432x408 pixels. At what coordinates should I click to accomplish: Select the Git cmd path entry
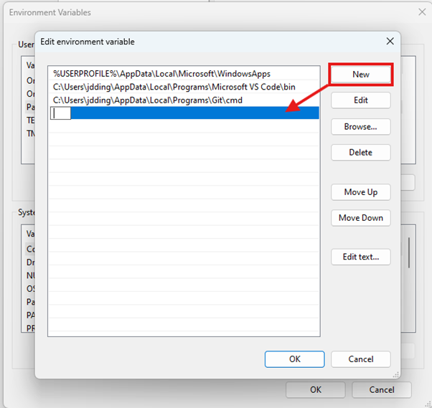pyautogui.click(x=157, y=100)
